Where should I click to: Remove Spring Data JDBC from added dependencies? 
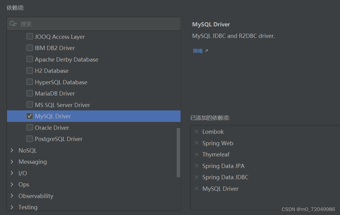pyautogui.click(x=197, y=177)
